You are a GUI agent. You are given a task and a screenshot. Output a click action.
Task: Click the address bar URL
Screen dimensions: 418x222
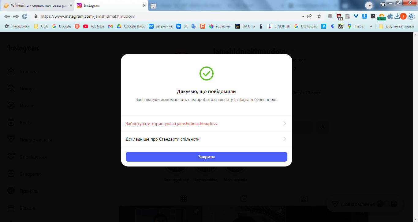pyautogui.click(x=88, y=16)
